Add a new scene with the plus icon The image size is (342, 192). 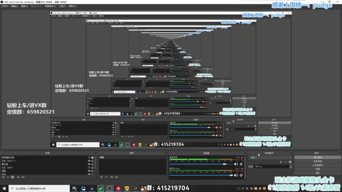[x=101, y=177]
